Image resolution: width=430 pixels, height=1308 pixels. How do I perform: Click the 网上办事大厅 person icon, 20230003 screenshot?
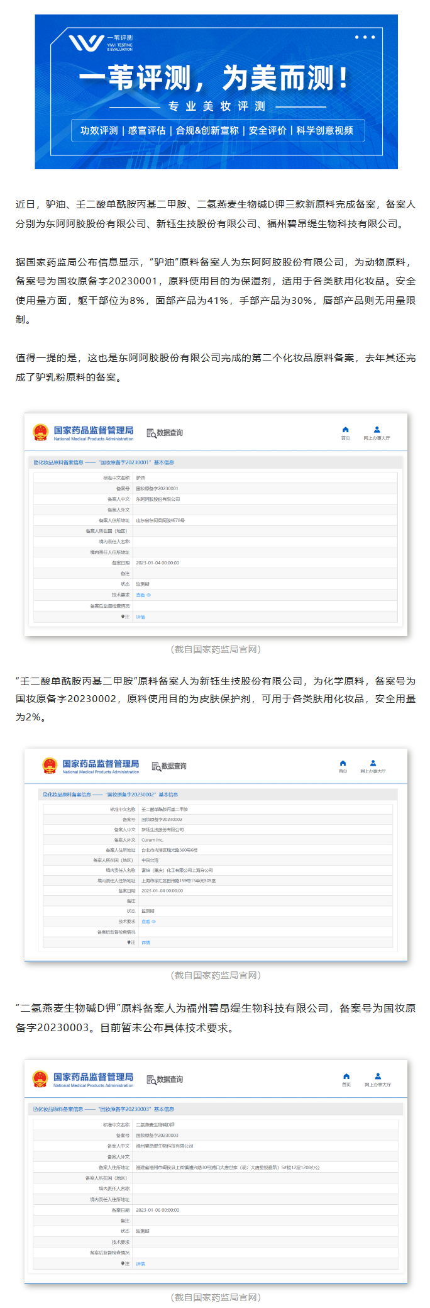tap(378, 1076)
